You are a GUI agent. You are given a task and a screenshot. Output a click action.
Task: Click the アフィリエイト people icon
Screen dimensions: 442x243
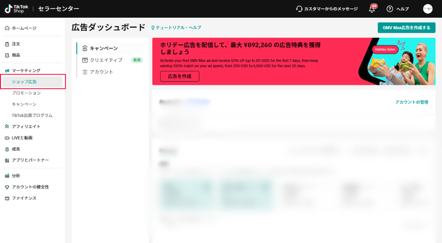click(7, 126)
